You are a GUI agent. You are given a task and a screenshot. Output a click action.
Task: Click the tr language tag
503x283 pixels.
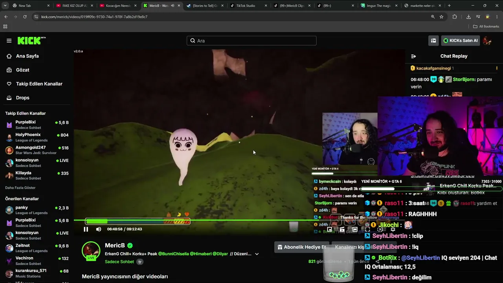pos(140,262)
